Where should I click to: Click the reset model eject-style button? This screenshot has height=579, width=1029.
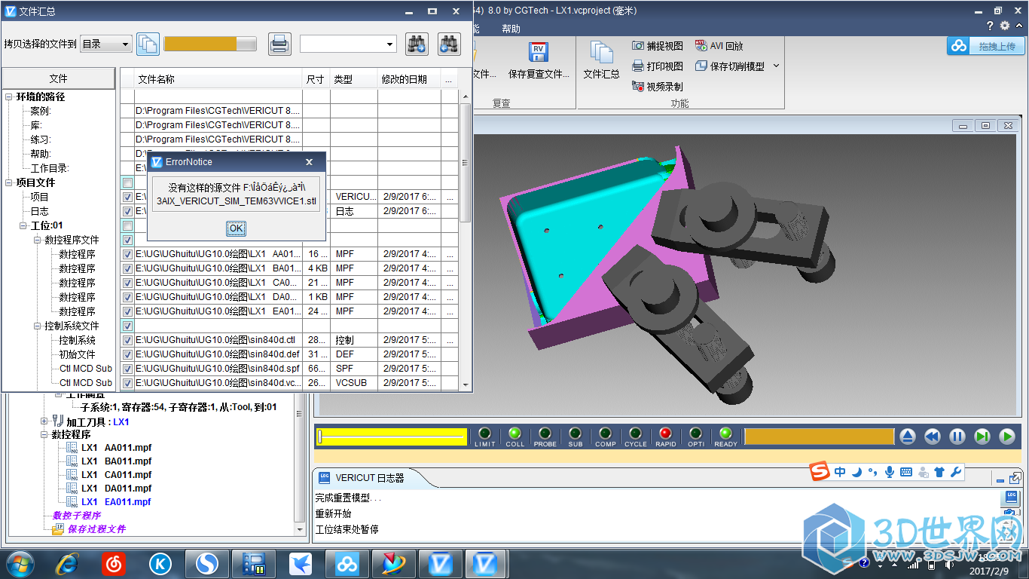(907, 436)
